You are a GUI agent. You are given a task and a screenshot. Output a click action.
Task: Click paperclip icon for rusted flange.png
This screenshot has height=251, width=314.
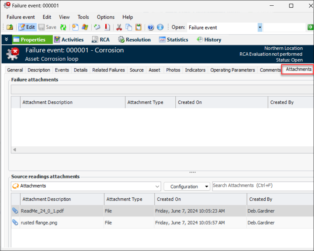pos(15,222)
